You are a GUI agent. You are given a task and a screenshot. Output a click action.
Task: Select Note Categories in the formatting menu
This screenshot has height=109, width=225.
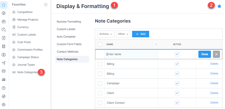coord(72,59)
